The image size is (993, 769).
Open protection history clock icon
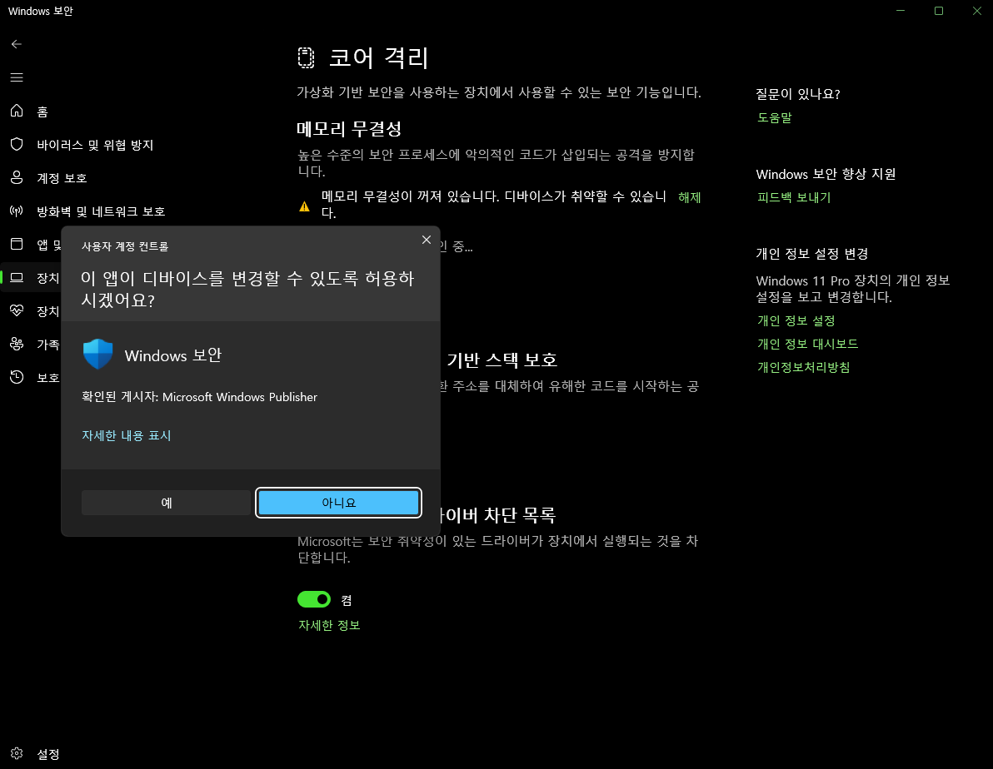point(17,377)
